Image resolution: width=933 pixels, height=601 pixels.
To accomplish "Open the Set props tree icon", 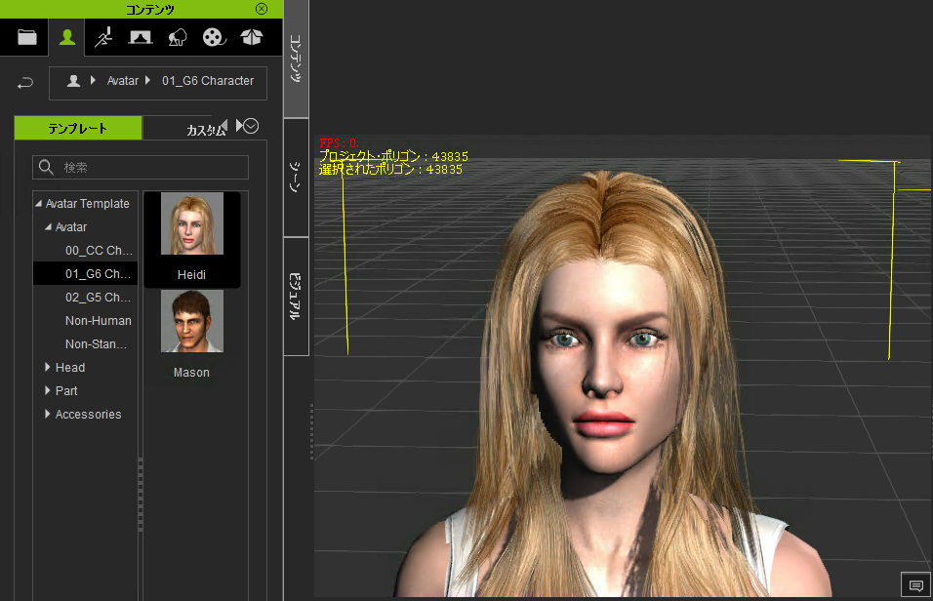I will pos(178,37).
